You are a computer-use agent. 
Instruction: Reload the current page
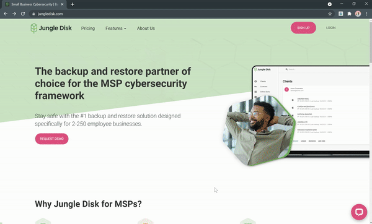23,14
